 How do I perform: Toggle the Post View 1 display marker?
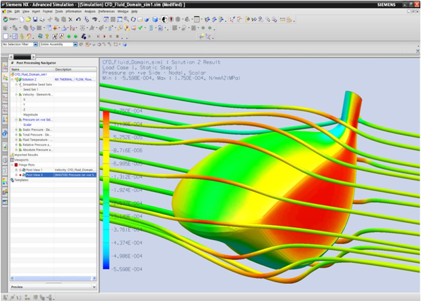coord(21,169)
